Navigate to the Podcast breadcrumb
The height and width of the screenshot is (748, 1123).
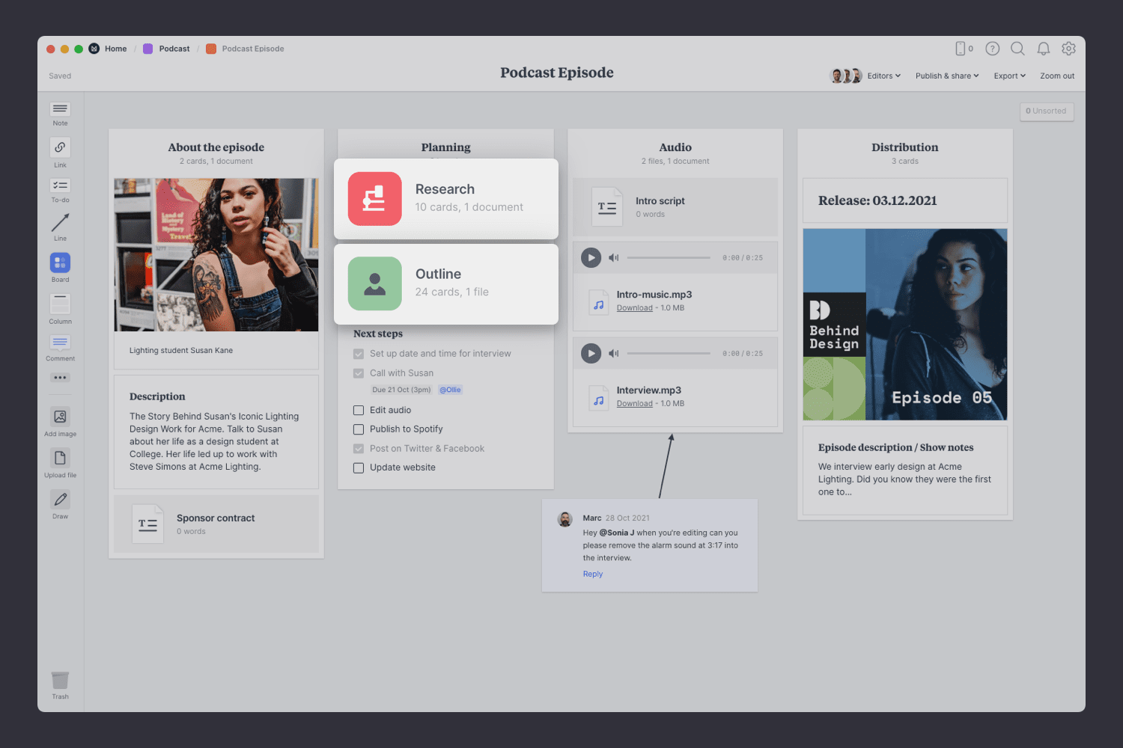coord(173,49)
